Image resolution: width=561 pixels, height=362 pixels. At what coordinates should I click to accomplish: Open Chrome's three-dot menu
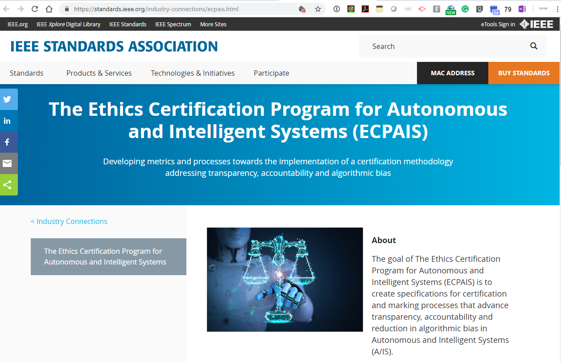click(557, 9)
